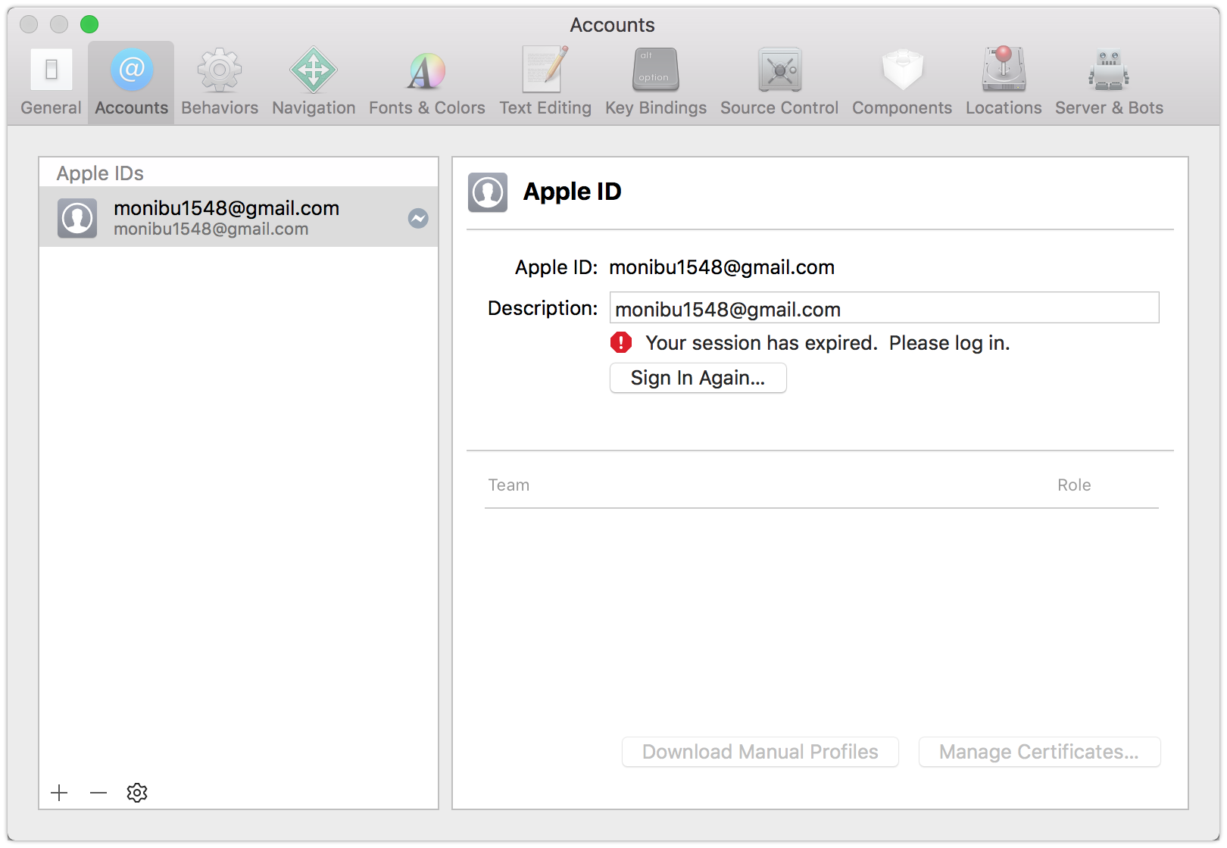Open the Components preferences pane
Screen dimensions: 1227x848
click(901, 83)
